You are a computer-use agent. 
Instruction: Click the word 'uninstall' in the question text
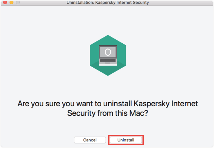(117, 103)
